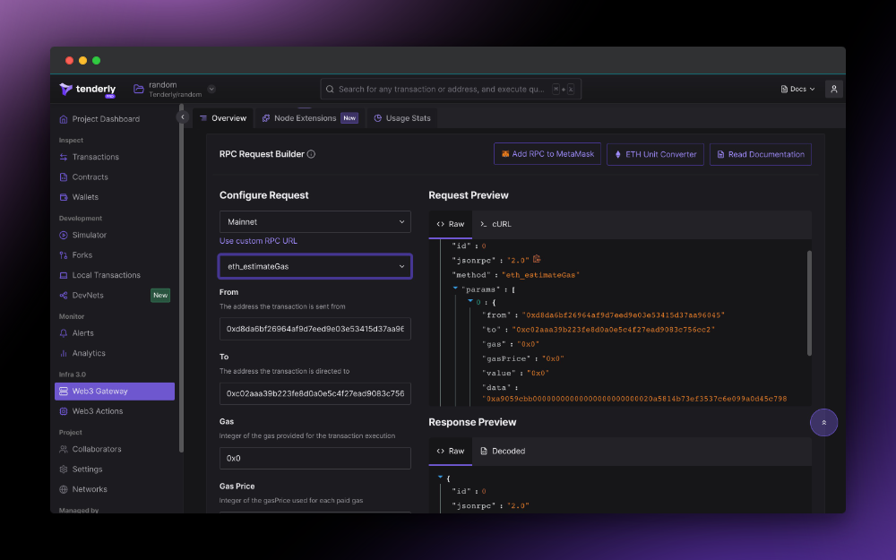Open the Simulator from the sidebar
This screenshot has width=896, height=560.
coord(89,235)
